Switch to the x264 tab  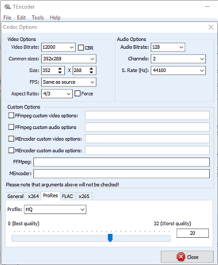[33, 196]
